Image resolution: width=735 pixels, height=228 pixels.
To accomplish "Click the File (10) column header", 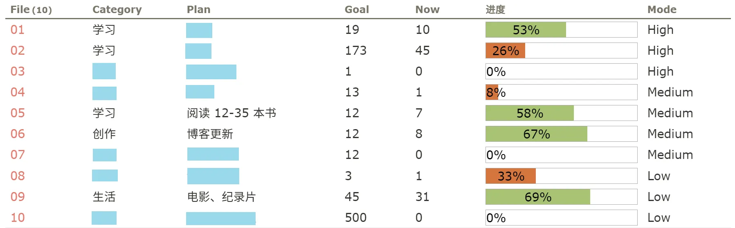I will pos(31,9).
